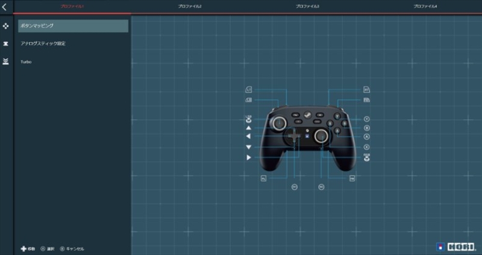Click the controller image
The image size is (482, 255).
pyautogui.click(x=307, y=138)
